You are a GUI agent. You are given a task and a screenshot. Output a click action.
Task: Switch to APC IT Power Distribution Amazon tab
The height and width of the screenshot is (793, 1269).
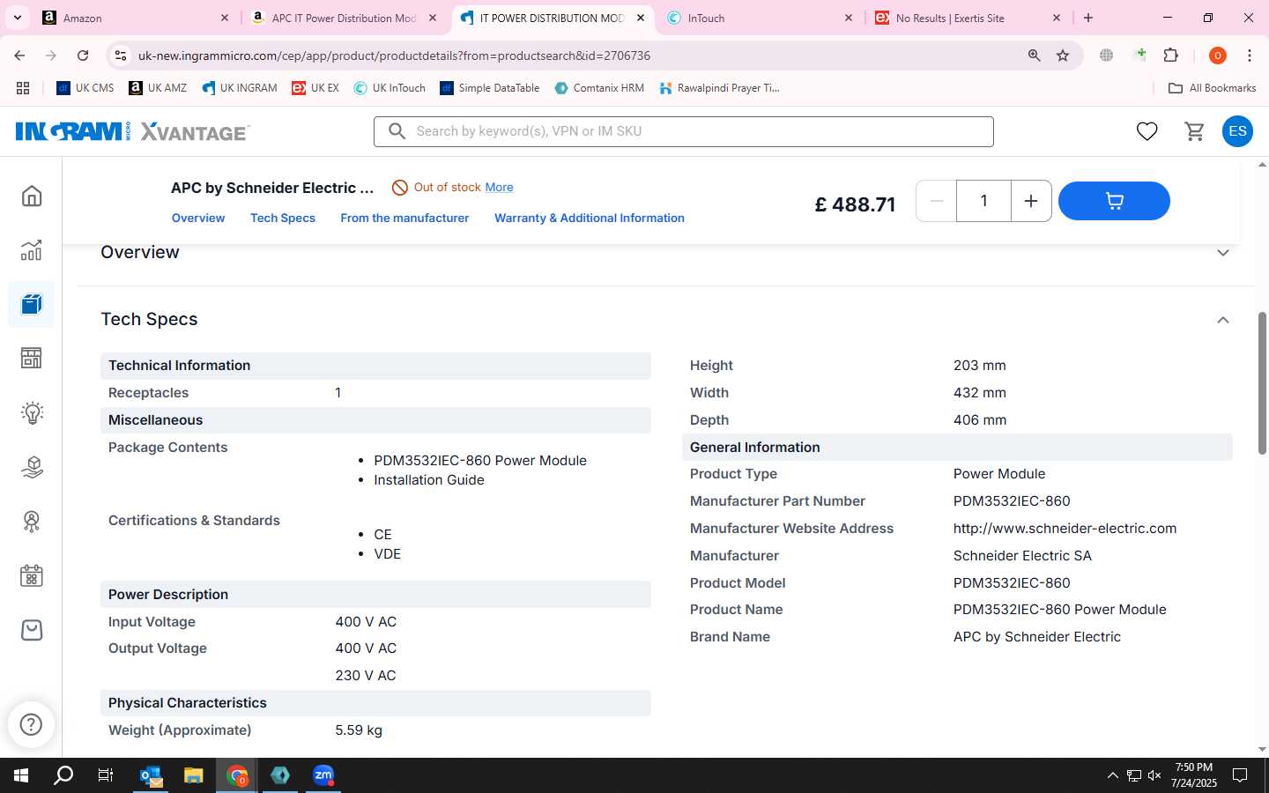[x=344, y=18]
